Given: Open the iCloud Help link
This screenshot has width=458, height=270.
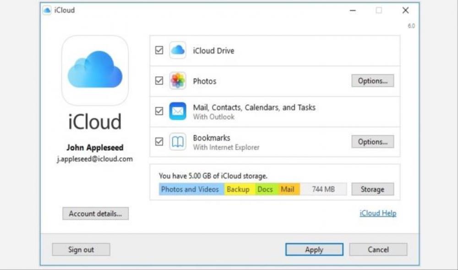Looking at the screenshot, I should [x=378, y=213].
